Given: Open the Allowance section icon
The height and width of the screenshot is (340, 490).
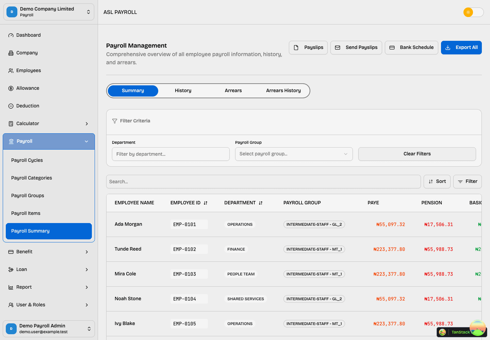Looking at the screenshot, I should coord(11,88).
